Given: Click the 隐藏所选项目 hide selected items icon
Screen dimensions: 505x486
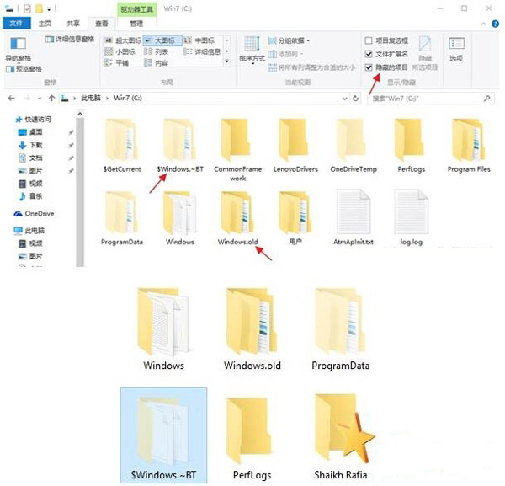Looking at the screenshot, I should (425, 50).
